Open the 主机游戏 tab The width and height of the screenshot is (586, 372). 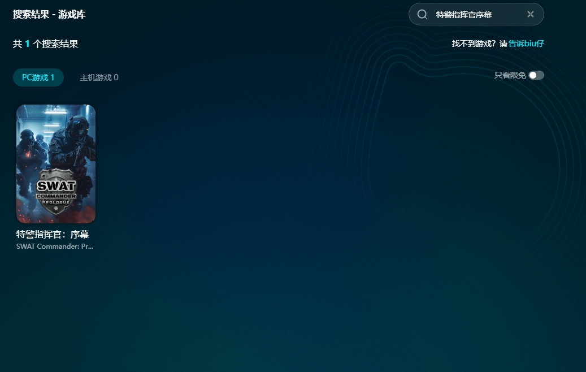point(99,77)
